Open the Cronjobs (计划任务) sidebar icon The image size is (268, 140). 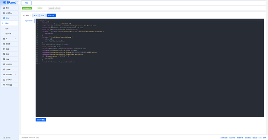pyautogui.click(x=4, y=64)
